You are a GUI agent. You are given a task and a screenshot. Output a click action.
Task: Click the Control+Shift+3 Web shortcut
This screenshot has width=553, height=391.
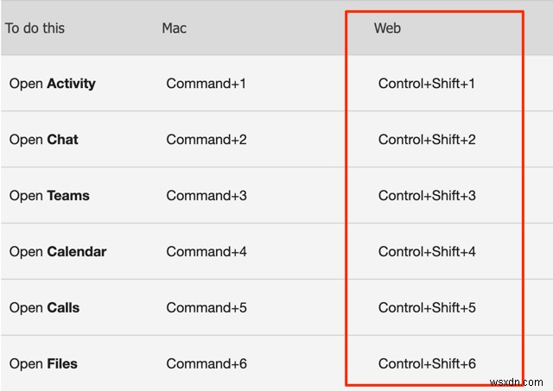tap(427, 196)
